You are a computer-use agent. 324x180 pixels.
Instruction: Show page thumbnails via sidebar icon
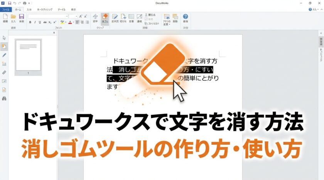(4, 46)
